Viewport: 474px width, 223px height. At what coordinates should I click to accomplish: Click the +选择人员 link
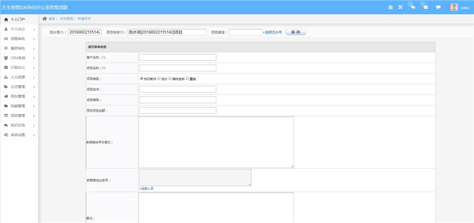pyautogui.click(x=146, y=189)
